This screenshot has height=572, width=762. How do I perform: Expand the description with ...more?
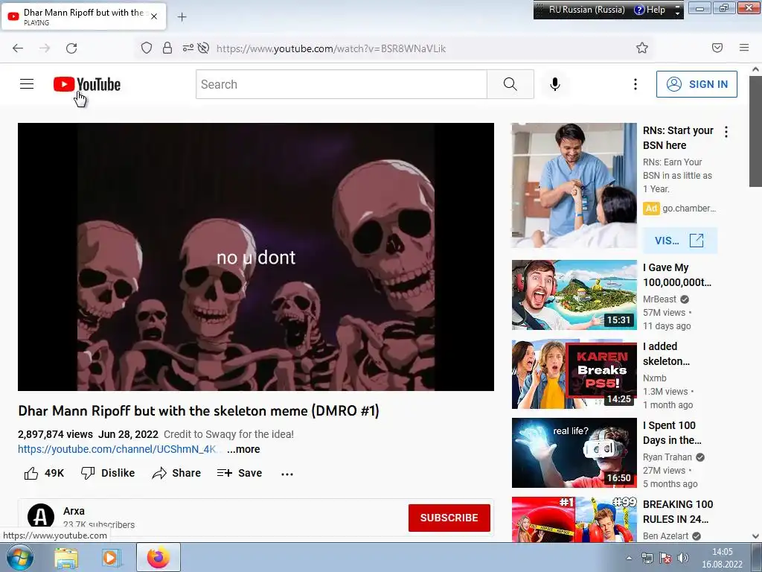(x=243, y=449)
